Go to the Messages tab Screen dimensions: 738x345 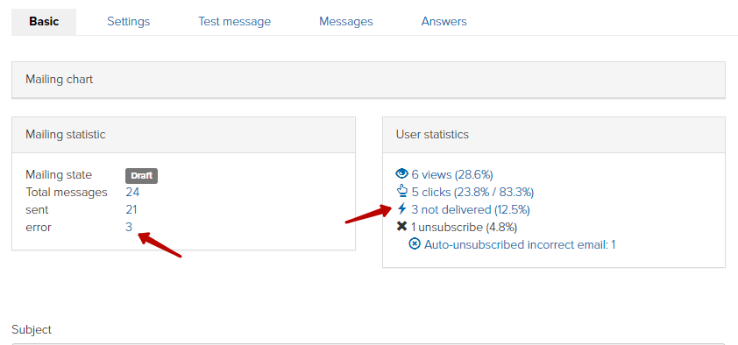[346, 22]
